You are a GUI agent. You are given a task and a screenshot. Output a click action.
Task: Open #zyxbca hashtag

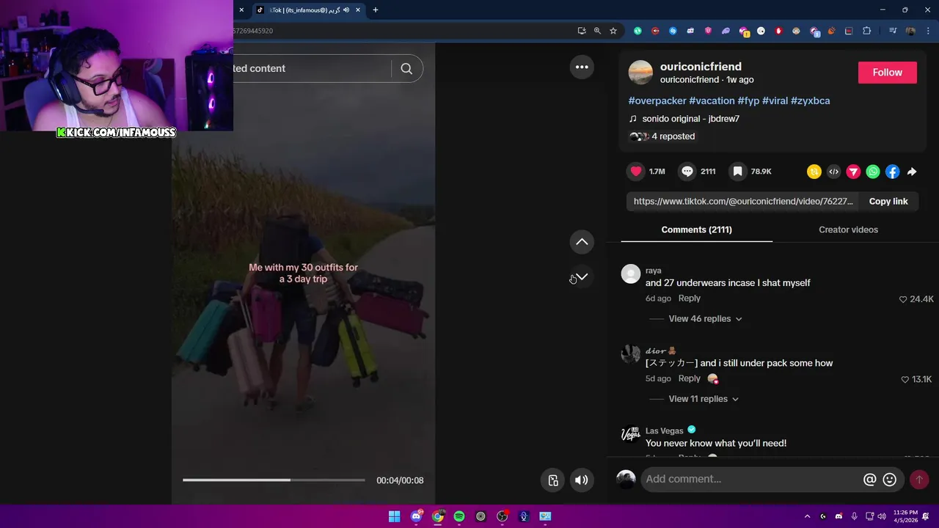pos(810,100)
